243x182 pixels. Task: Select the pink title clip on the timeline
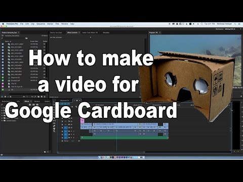pyautogui.click(x=83, y=120)
